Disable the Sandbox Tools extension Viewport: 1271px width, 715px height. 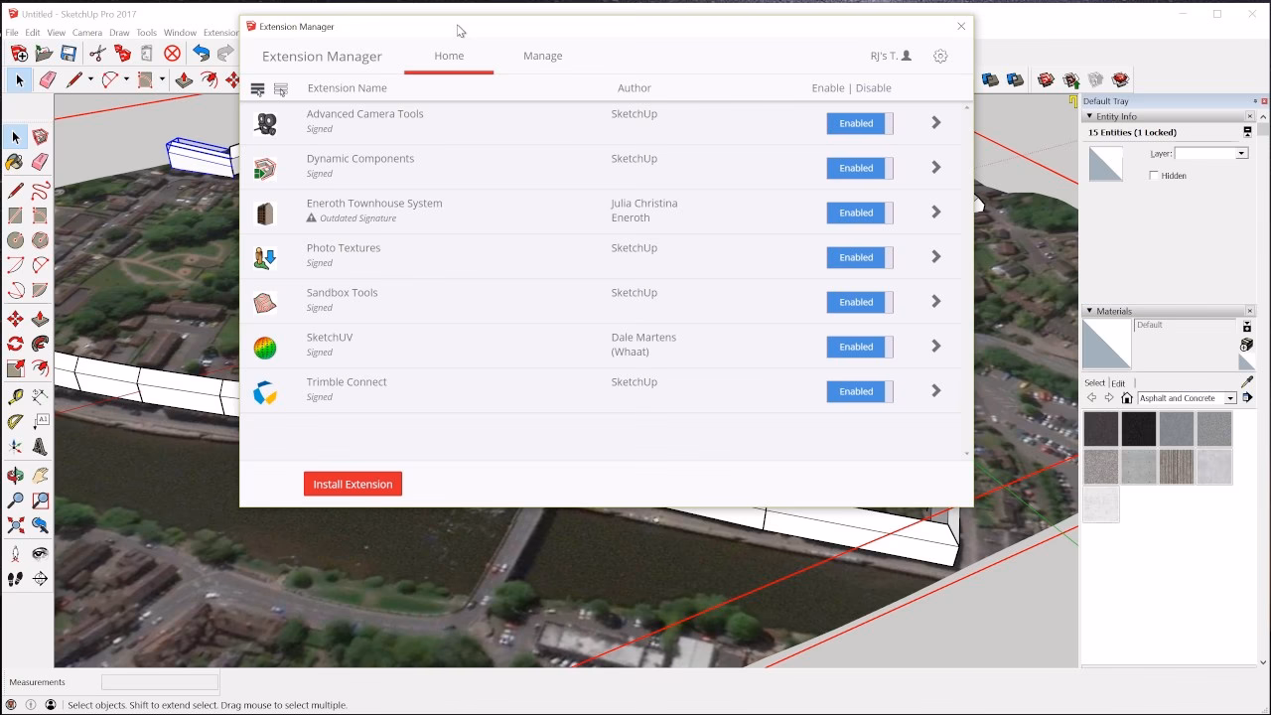coord(860,302)
